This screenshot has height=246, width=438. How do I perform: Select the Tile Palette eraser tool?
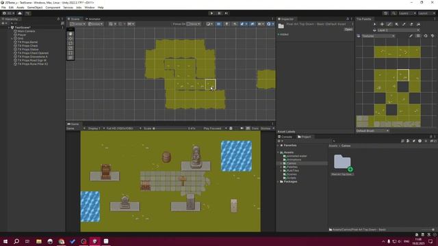(411, 25)
